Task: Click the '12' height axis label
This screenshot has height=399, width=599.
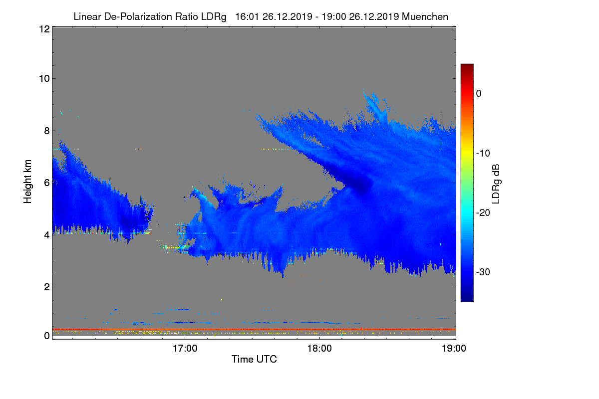Action: point(43,29)
